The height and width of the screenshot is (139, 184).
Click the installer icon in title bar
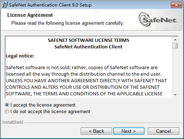[x=5, y=5]
